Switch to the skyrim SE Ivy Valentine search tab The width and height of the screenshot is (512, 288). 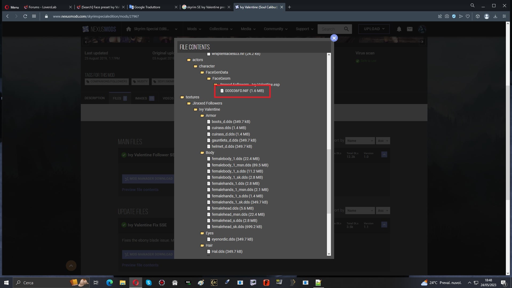pos(206,7)
